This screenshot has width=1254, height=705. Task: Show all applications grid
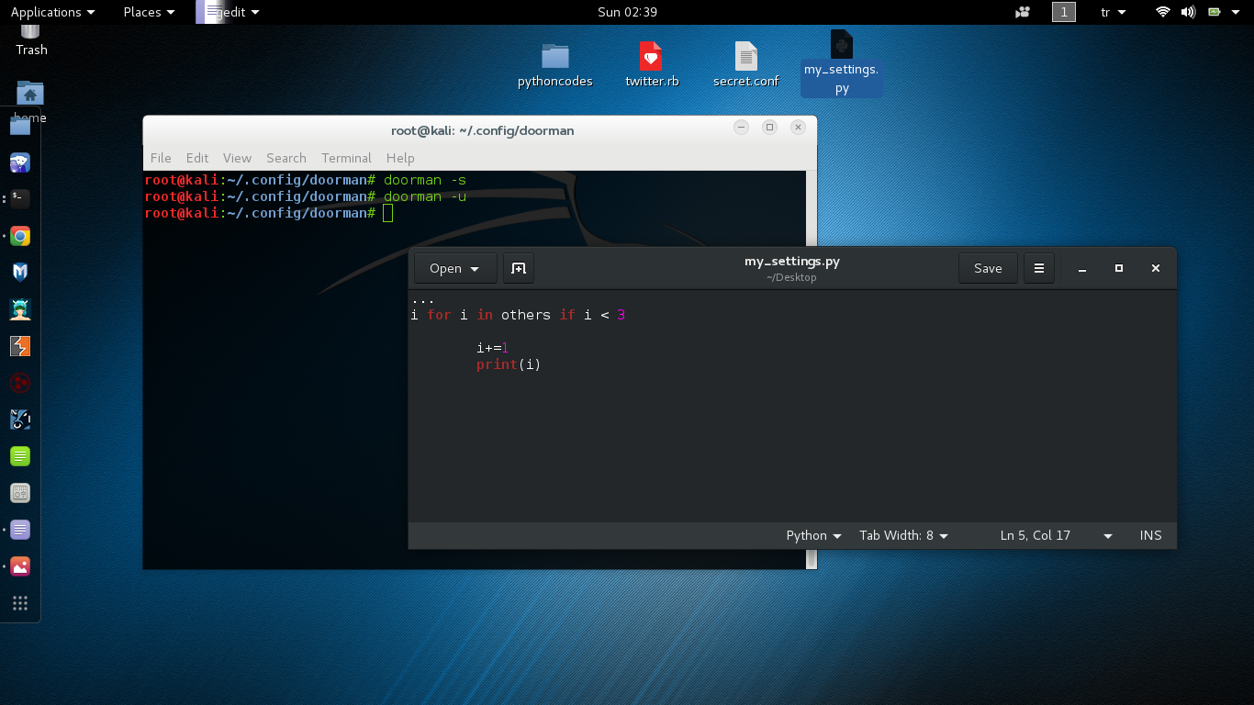click(20, 603)
